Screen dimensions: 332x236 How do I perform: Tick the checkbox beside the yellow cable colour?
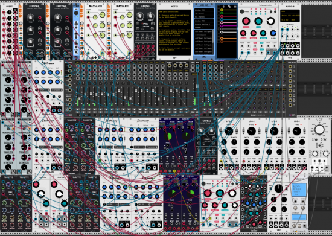coord(219,10)
